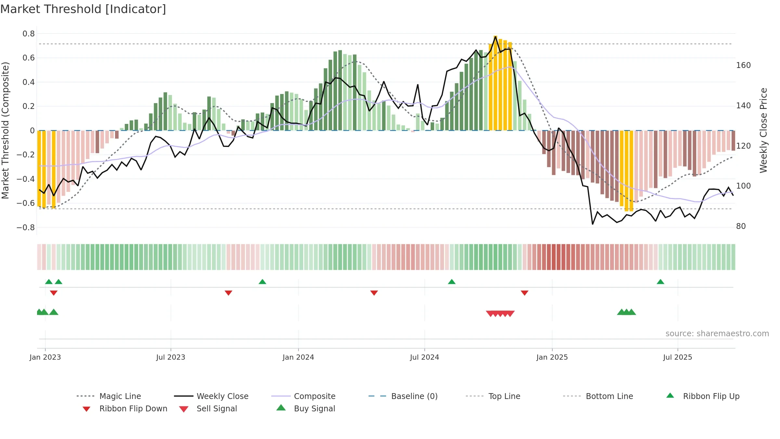Click the Ribbon Flip Up marker near November 2023
The image size is (780, 439).
(262, 282)
